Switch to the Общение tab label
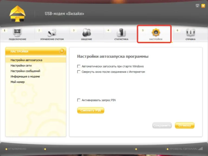This screenshot has width=208, height=156. click(x=86, y=39)
